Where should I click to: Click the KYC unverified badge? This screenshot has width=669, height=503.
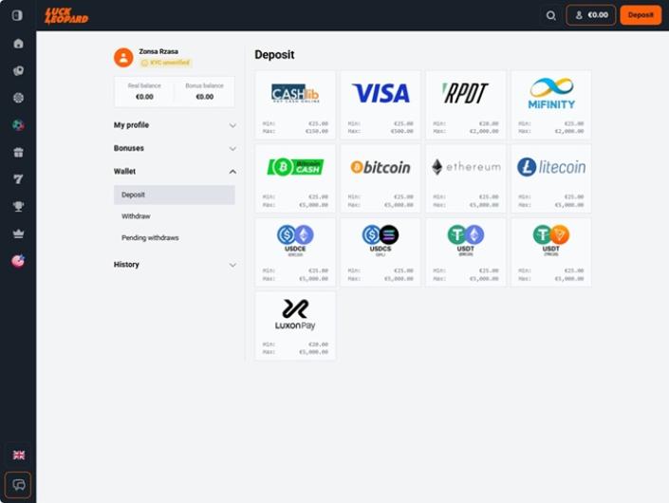165,63
